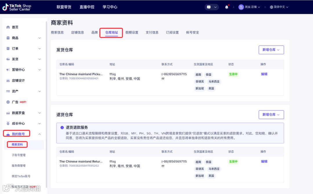Switch to the 店铺信息 tab
The height and width of the screenshot is (194, 313).
pos(77,32)
